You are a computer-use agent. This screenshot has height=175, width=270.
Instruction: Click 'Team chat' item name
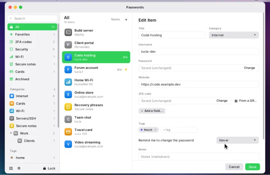pyautogui.click(x=82, y=118)
